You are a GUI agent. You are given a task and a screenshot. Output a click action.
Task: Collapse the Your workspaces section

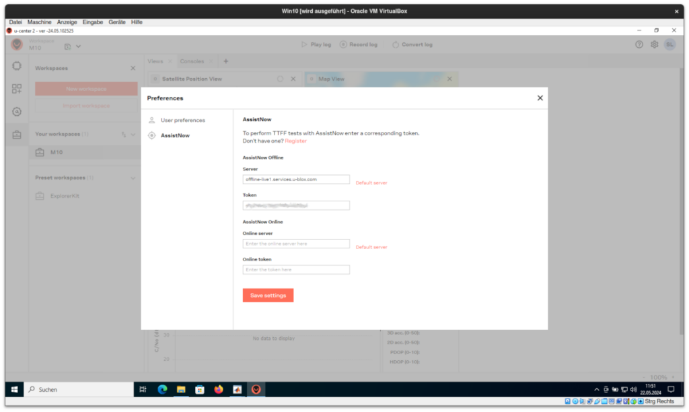[x=133, y=135]
